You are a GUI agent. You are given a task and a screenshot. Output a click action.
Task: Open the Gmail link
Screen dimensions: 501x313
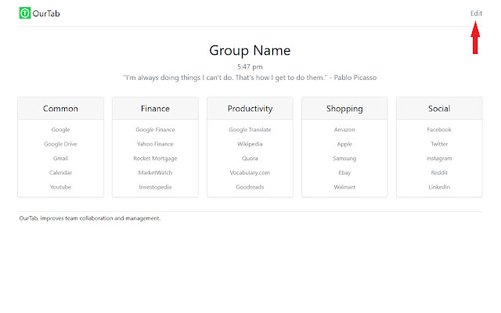61,158
